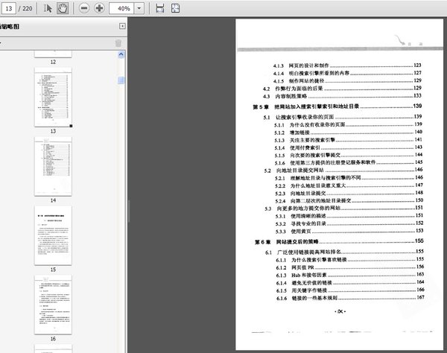Click Chapter 6 heading, page 155
447x353 pixels.
click(339, 241)
